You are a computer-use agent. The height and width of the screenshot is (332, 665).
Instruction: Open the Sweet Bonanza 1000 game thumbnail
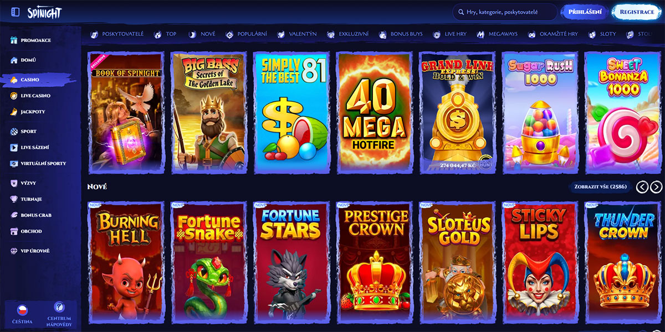(x=623, y=113)
